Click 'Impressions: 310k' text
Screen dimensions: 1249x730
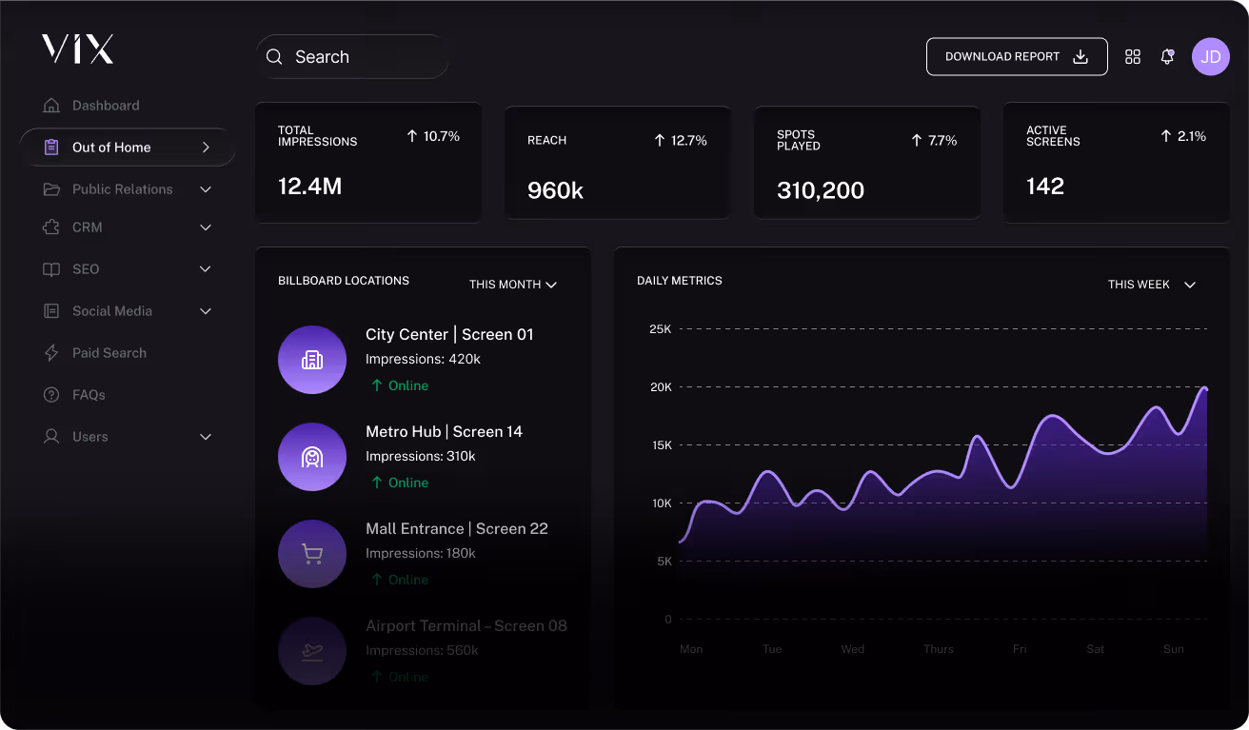coord(421,456)
